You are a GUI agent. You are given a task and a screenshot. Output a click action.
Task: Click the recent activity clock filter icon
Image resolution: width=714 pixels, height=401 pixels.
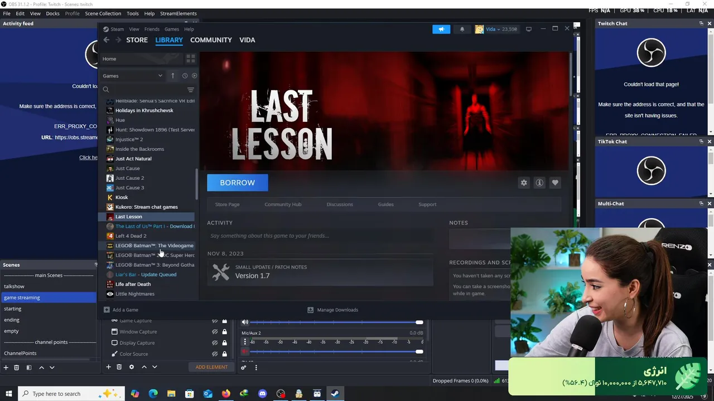point(185,76)
